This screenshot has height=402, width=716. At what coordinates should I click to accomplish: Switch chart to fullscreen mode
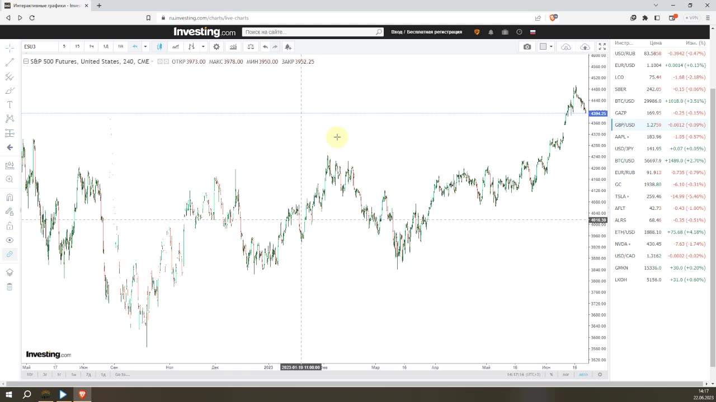602,46
